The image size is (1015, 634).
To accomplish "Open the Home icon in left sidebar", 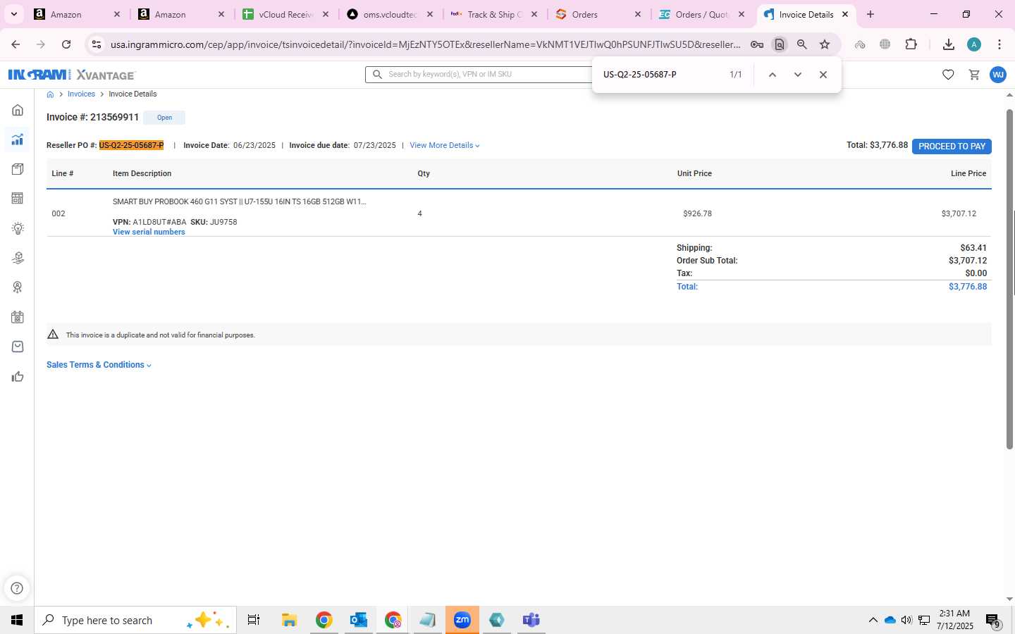I will pyautogui.click(x=18, y=110).
